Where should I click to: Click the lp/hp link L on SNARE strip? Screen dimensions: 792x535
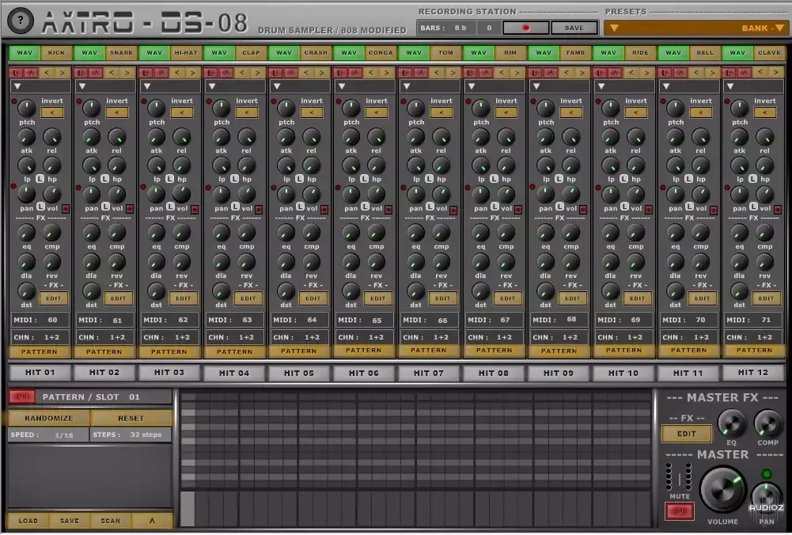(x=104, y=179)
